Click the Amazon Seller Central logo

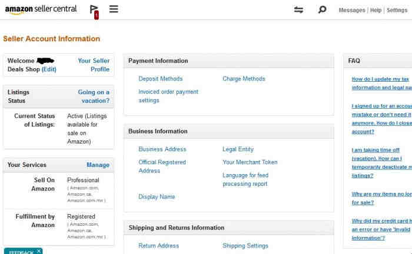tap(41, 9)
